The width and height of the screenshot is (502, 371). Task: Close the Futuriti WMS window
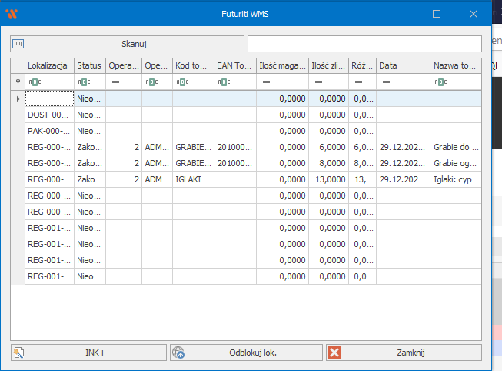(x=474, y=14)
